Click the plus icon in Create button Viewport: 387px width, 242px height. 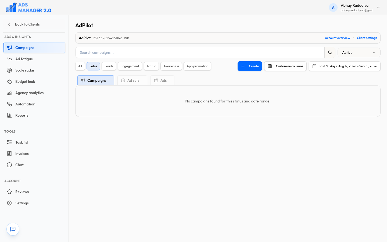pyautogui.click(x=243, y=66)
